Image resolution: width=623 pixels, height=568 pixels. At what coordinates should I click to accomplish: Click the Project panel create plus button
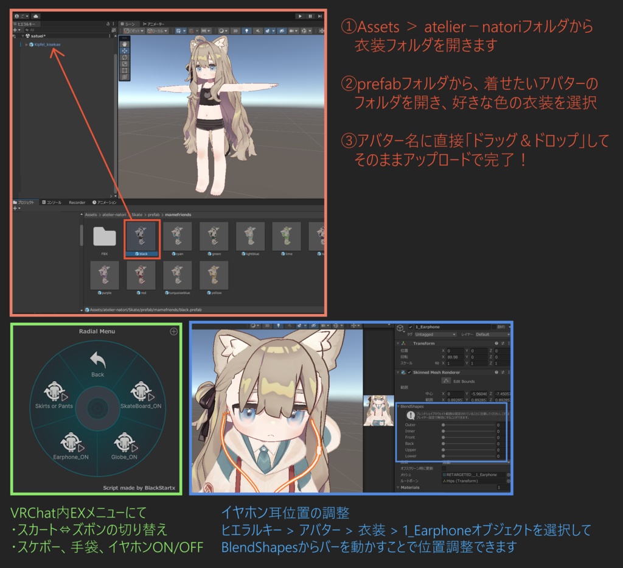16,208
